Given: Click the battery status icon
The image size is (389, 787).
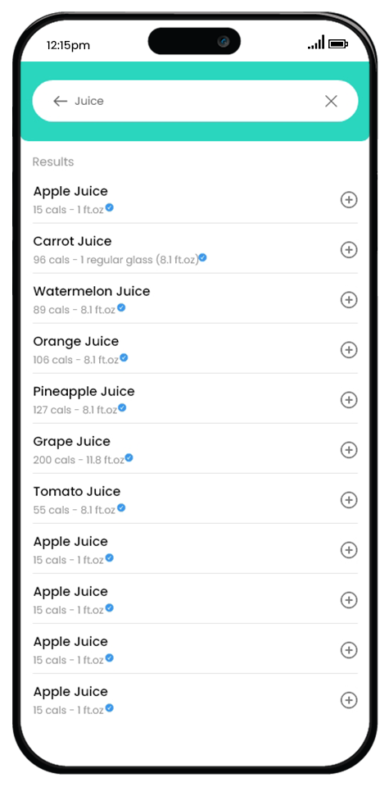Looking at the screenshot, I should [x=338, y=44].
